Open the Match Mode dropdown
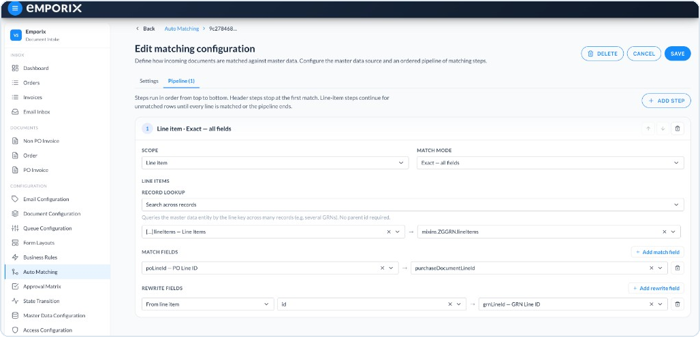Viewport: 700px width, 337px height. click(x=550, y=163)
